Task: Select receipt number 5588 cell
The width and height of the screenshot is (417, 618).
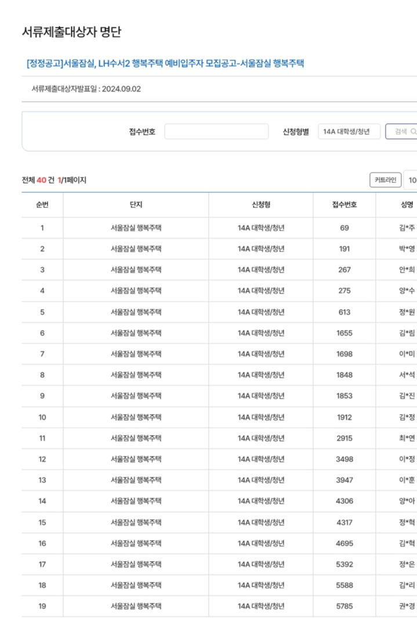Action: pyautogui.click(x=345, y=585)
